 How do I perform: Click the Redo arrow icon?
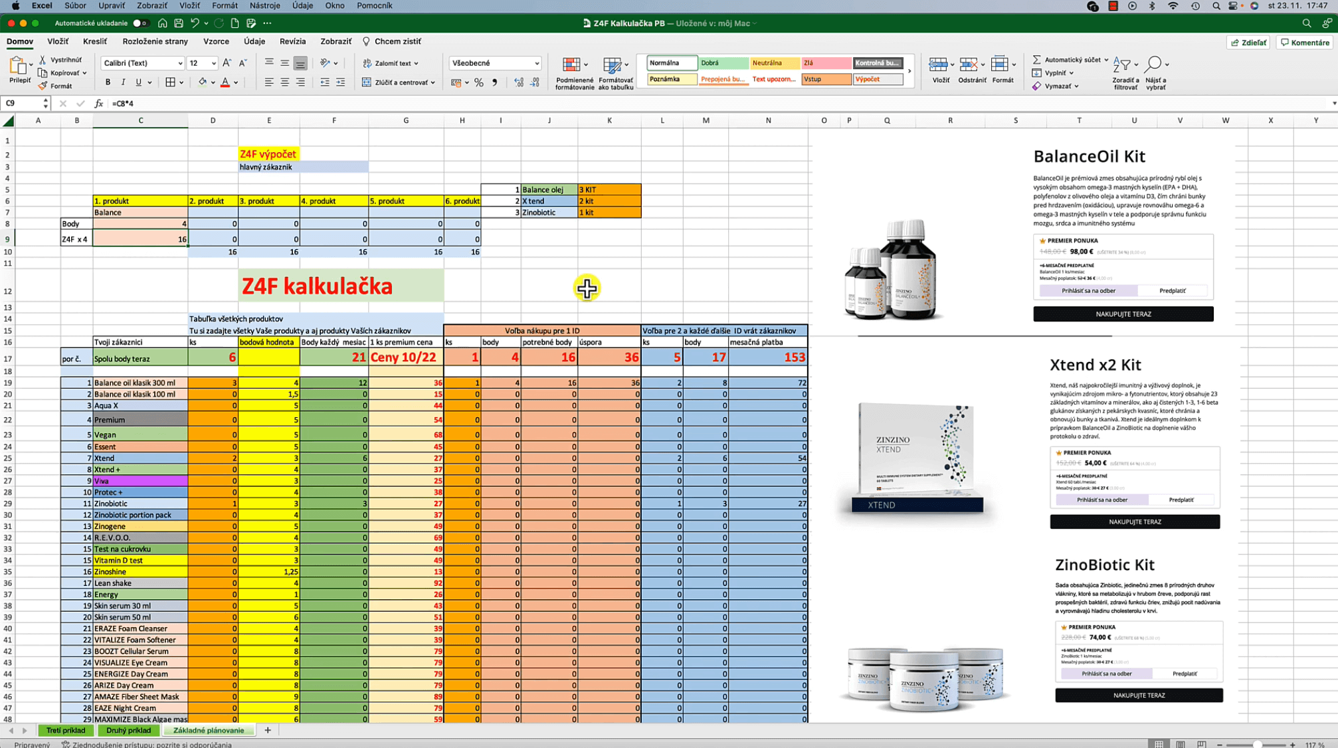coord(219,23)
